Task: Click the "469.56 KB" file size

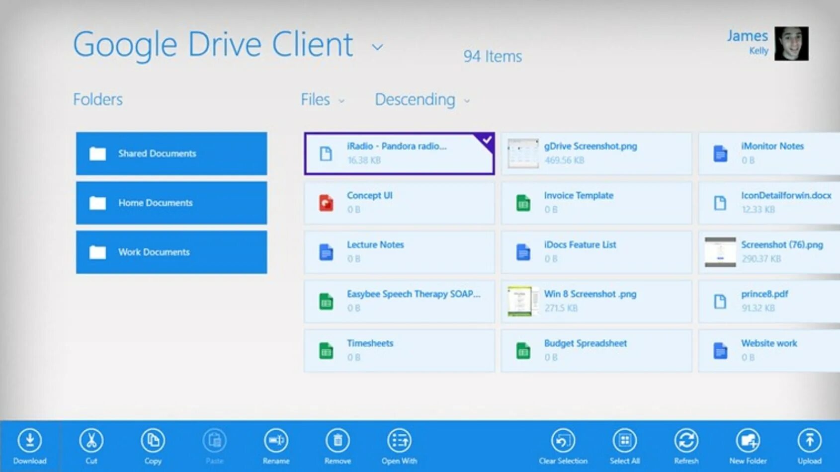Action: [x=564, y=160]
